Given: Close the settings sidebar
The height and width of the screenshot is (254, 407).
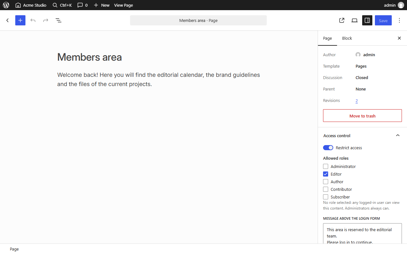Looking at the screenshot, I should pos(399,38).
